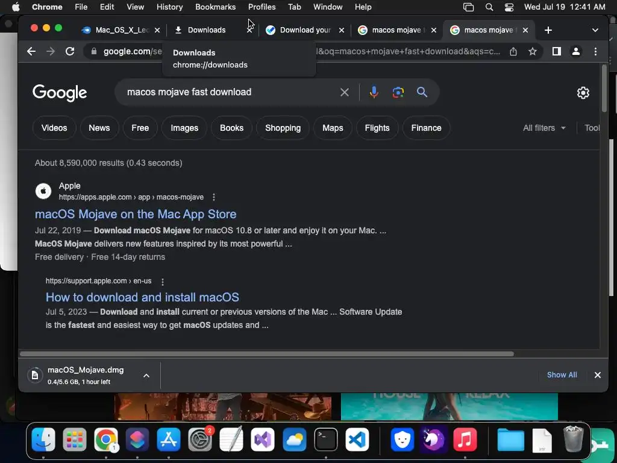Viewport: 617px width, 463px height.
Task: Click the vertical page scrollbar thumb
Action: (604, 88)
